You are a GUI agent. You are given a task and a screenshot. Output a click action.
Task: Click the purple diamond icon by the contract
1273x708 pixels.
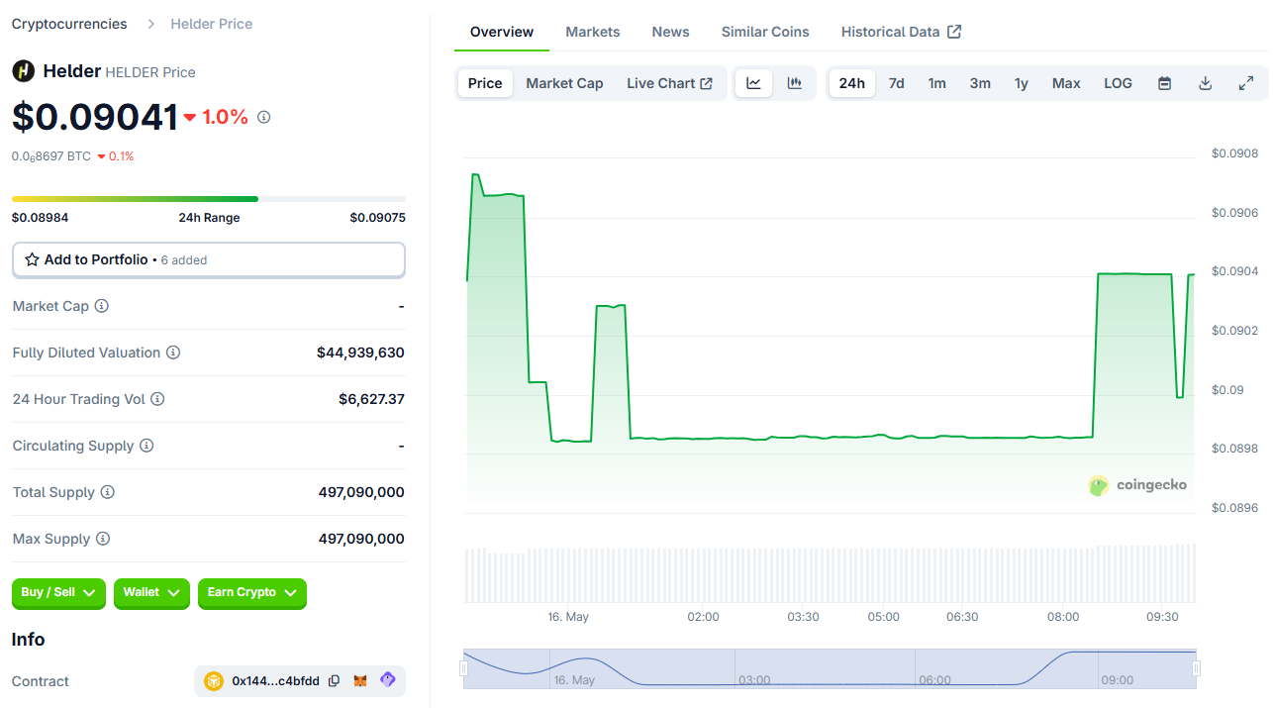[388, 680]
